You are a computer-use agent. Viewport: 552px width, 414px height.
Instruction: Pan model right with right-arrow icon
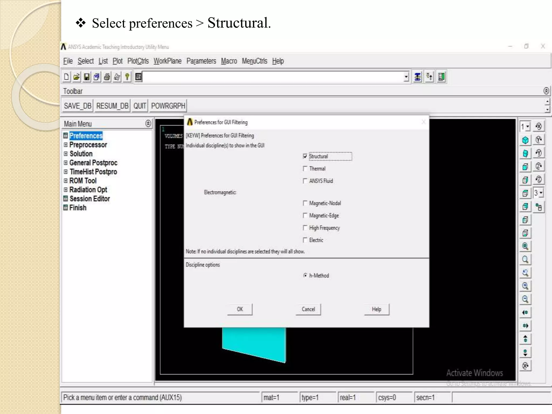(x=525, y=326)
